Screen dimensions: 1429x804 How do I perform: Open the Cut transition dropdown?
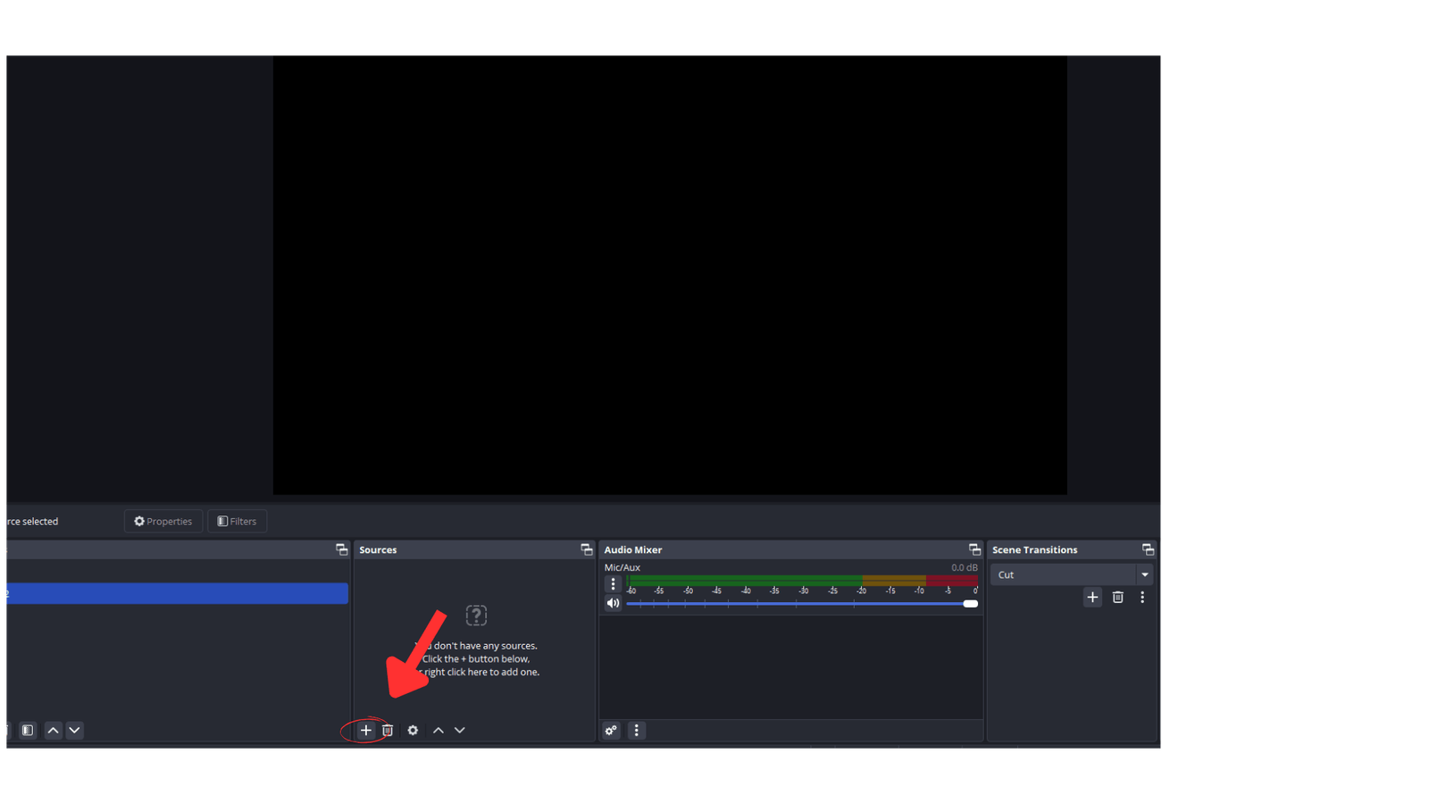coord(1071,574)
